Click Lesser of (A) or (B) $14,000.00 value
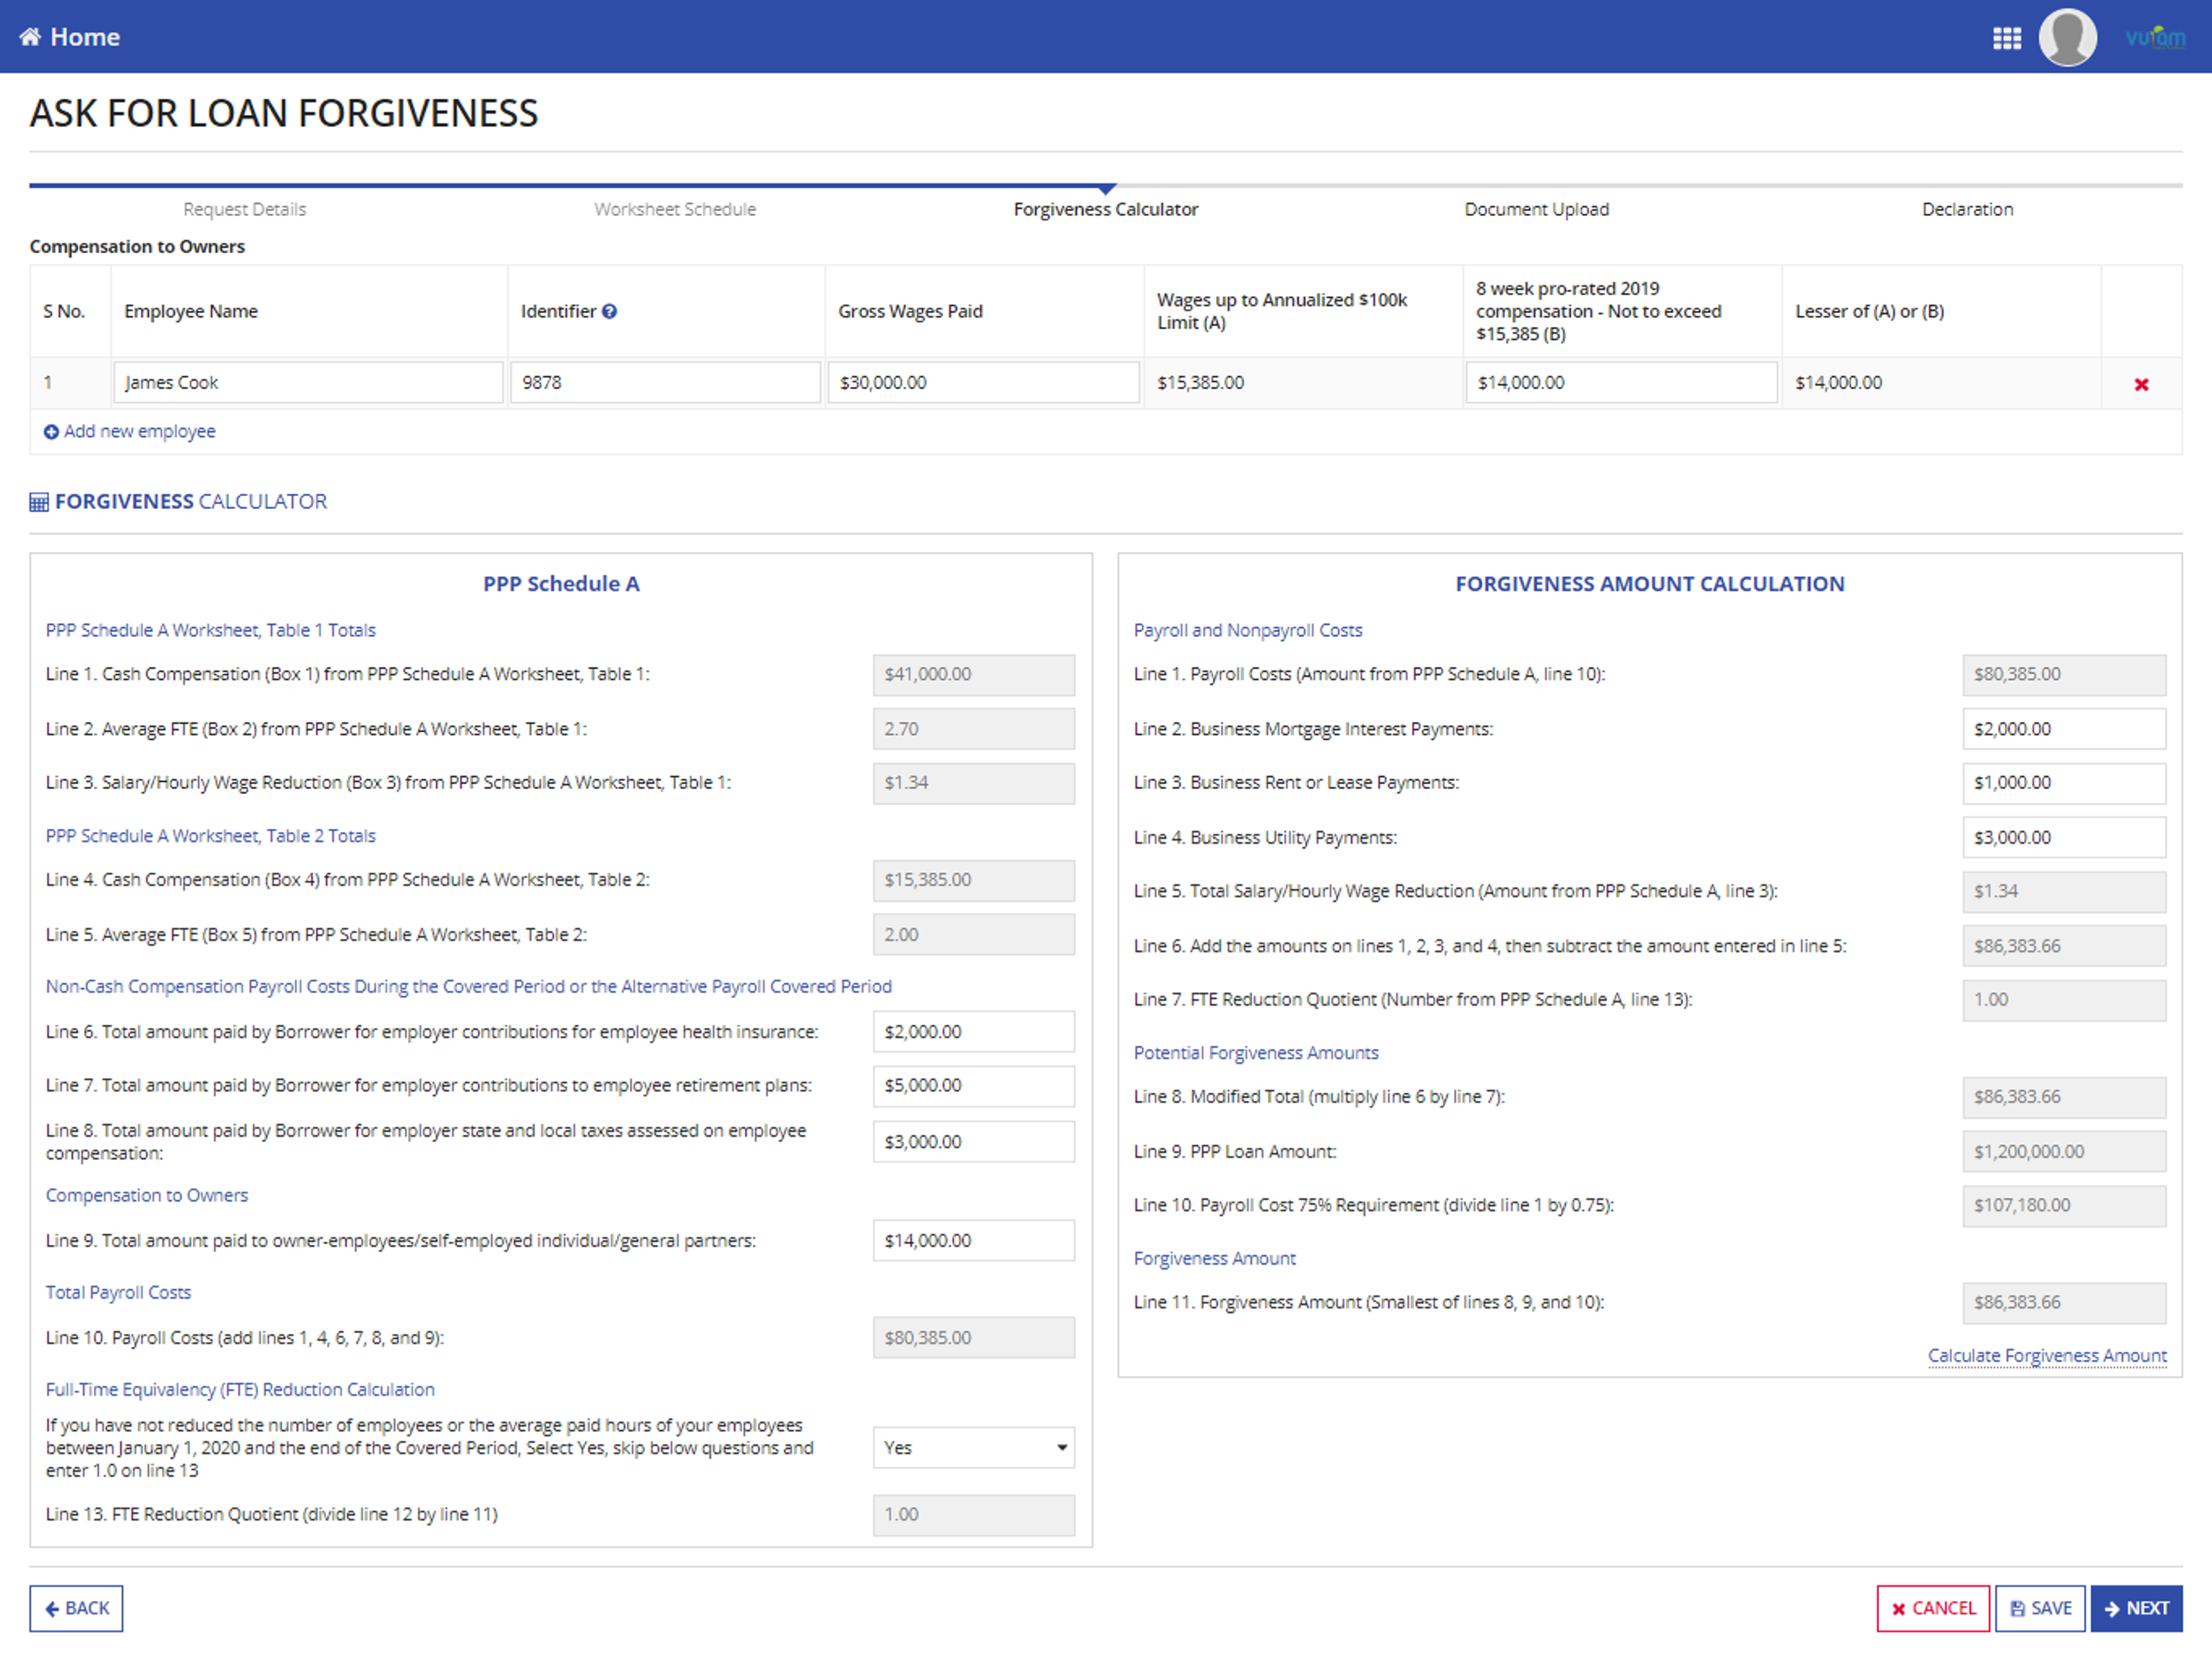Image resolution: width=2212 pixels, height=1677 pixels. [x=1838, y=383]
